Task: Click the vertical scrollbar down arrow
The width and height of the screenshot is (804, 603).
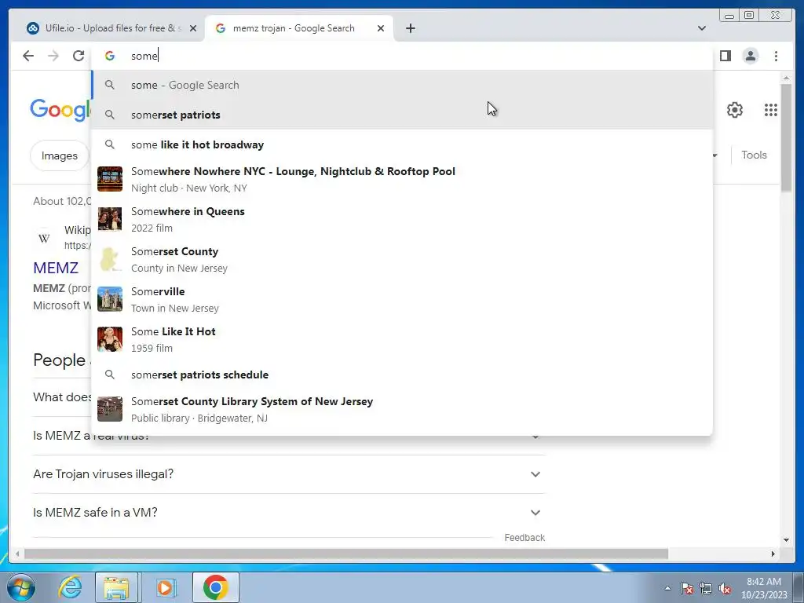Action: [786, 539]
